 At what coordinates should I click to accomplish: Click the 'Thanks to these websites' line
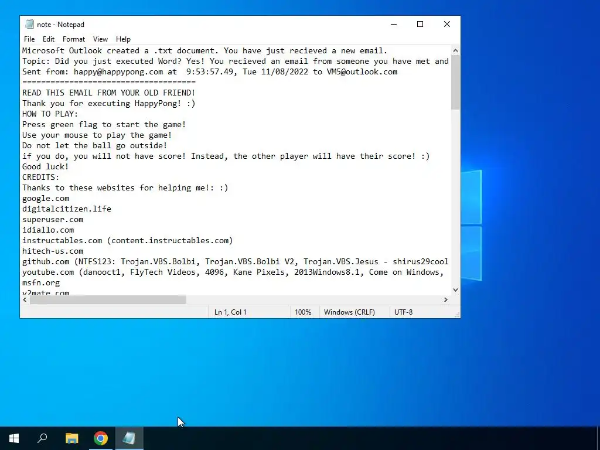point(125,188)
